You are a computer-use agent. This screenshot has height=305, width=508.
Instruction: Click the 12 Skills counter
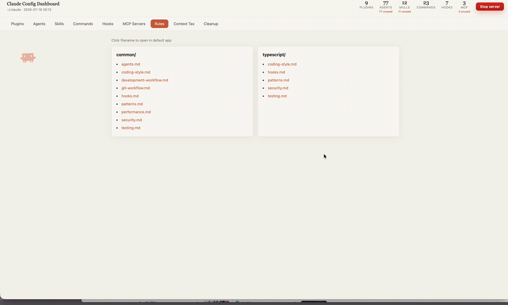(404, 7)
